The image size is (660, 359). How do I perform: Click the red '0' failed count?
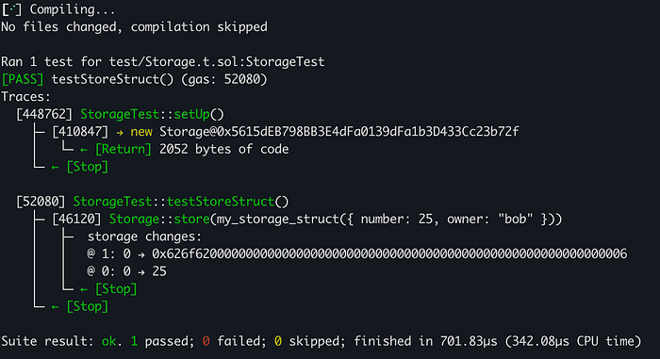[x=206, y=341]
